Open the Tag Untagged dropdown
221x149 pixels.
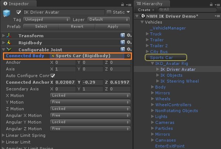(x=47, y=20)
